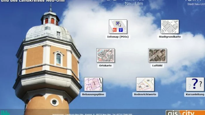Click the teal logo in bottom-left corner
This screenshot has height=115, width=205.
(5, 113)
